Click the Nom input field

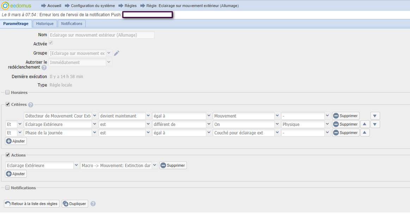pos(102,35)
